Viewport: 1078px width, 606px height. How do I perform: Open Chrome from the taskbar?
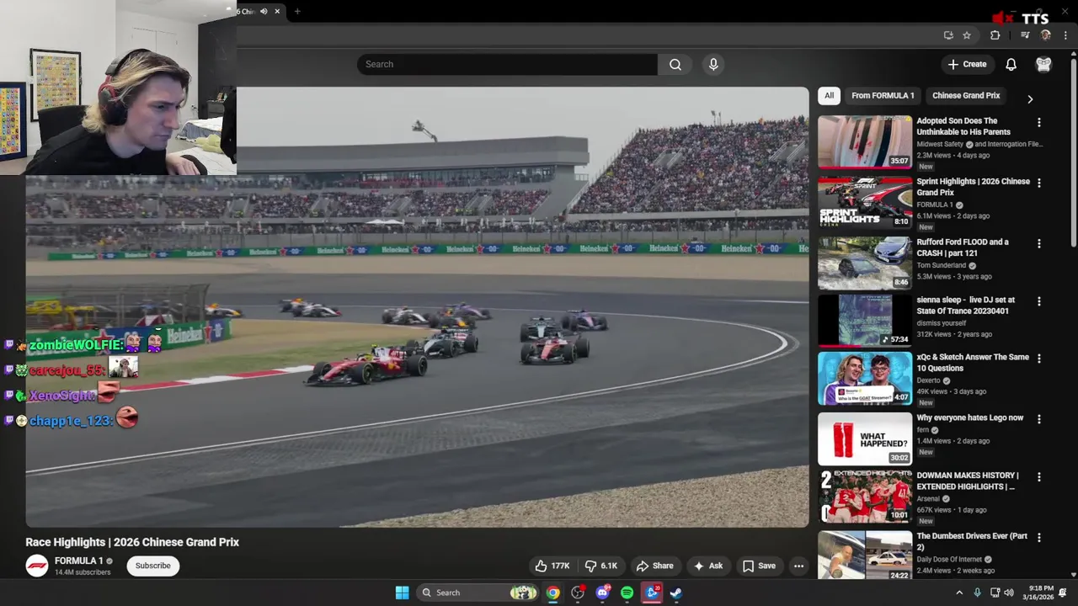552,593
